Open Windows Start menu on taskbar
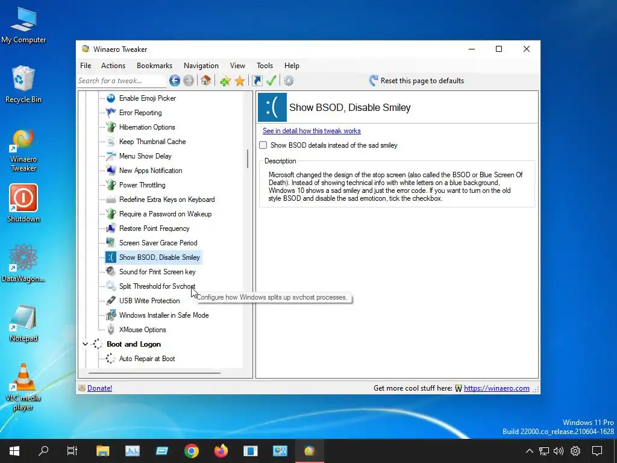 [x=14, y=451]
